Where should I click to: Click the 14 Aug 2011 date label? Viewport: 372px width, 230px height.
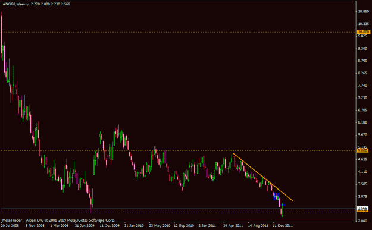[258, 225]
